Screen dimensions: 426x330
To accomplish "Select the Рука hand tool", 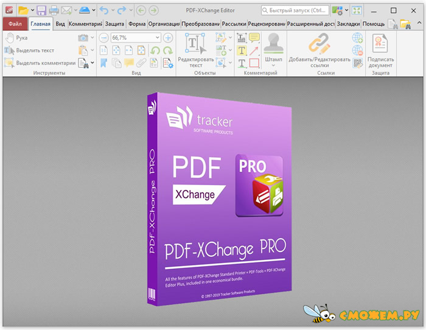I will coord(17,38).
